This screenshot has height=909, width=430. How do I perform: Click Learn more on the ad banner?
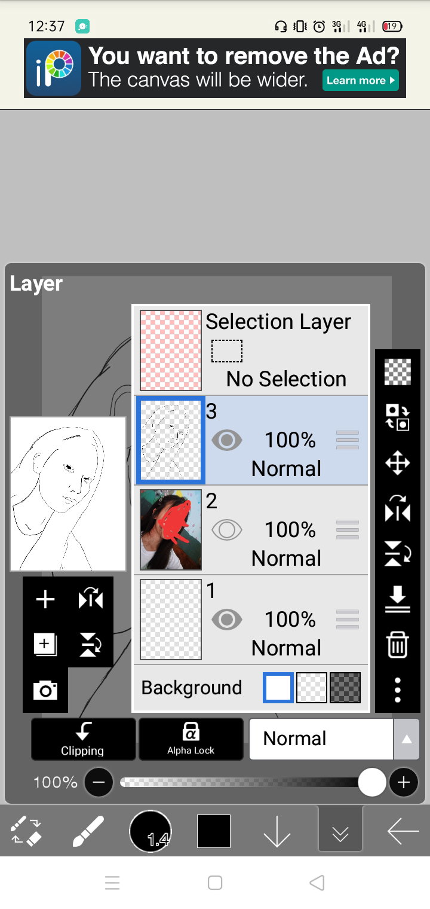pyautogui.click(x=360, y=80)
